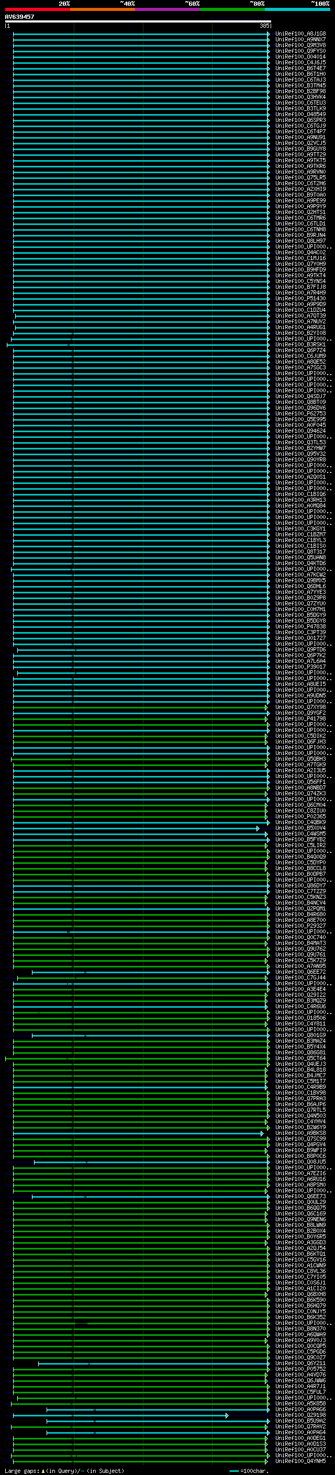Select the UniRef100_O48549 hit label
The width and height of the screenshot is (335, 1475).
300,114
